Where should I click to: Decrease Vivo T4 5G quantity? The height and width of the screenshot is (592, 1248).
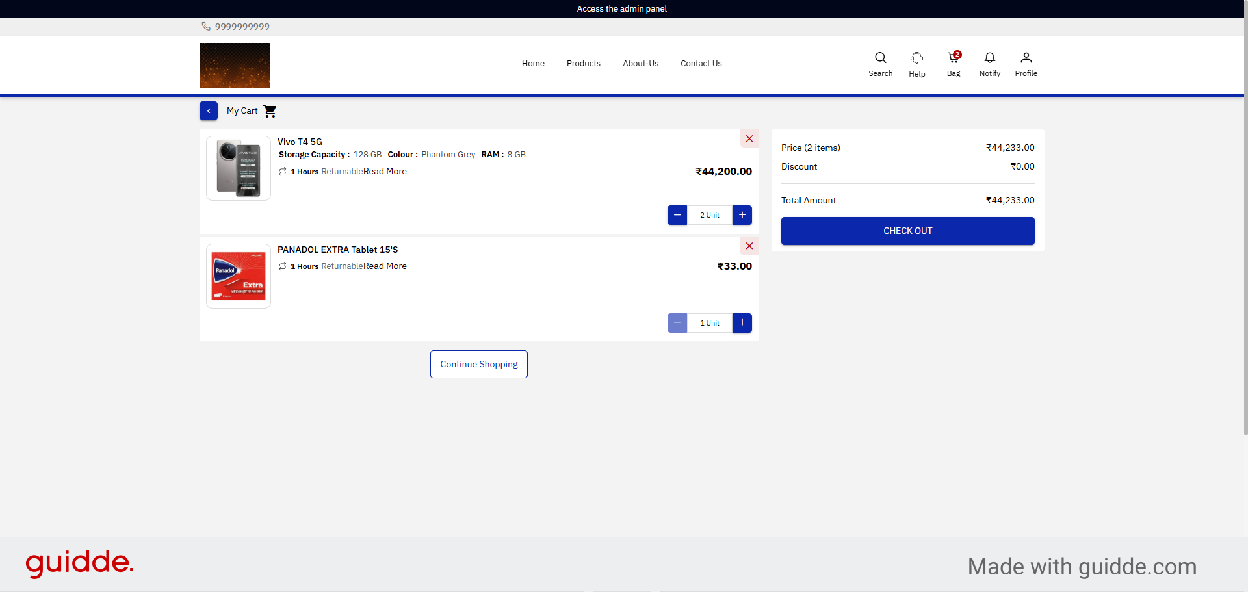(x=677, y=215)
